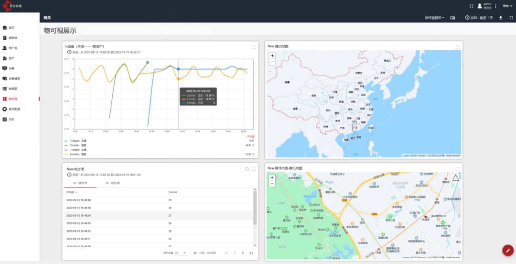Screen dimensions: 516x264
Task: Zoom in on the New 腾讯地图 map
Action: click(272, 56)
